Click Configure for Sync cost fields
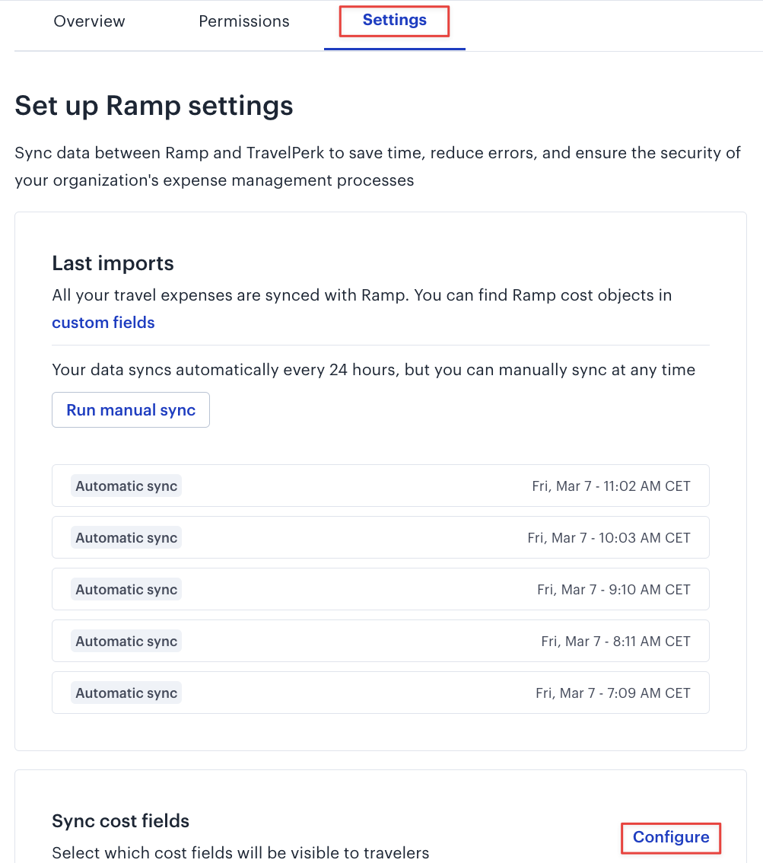 671,837
